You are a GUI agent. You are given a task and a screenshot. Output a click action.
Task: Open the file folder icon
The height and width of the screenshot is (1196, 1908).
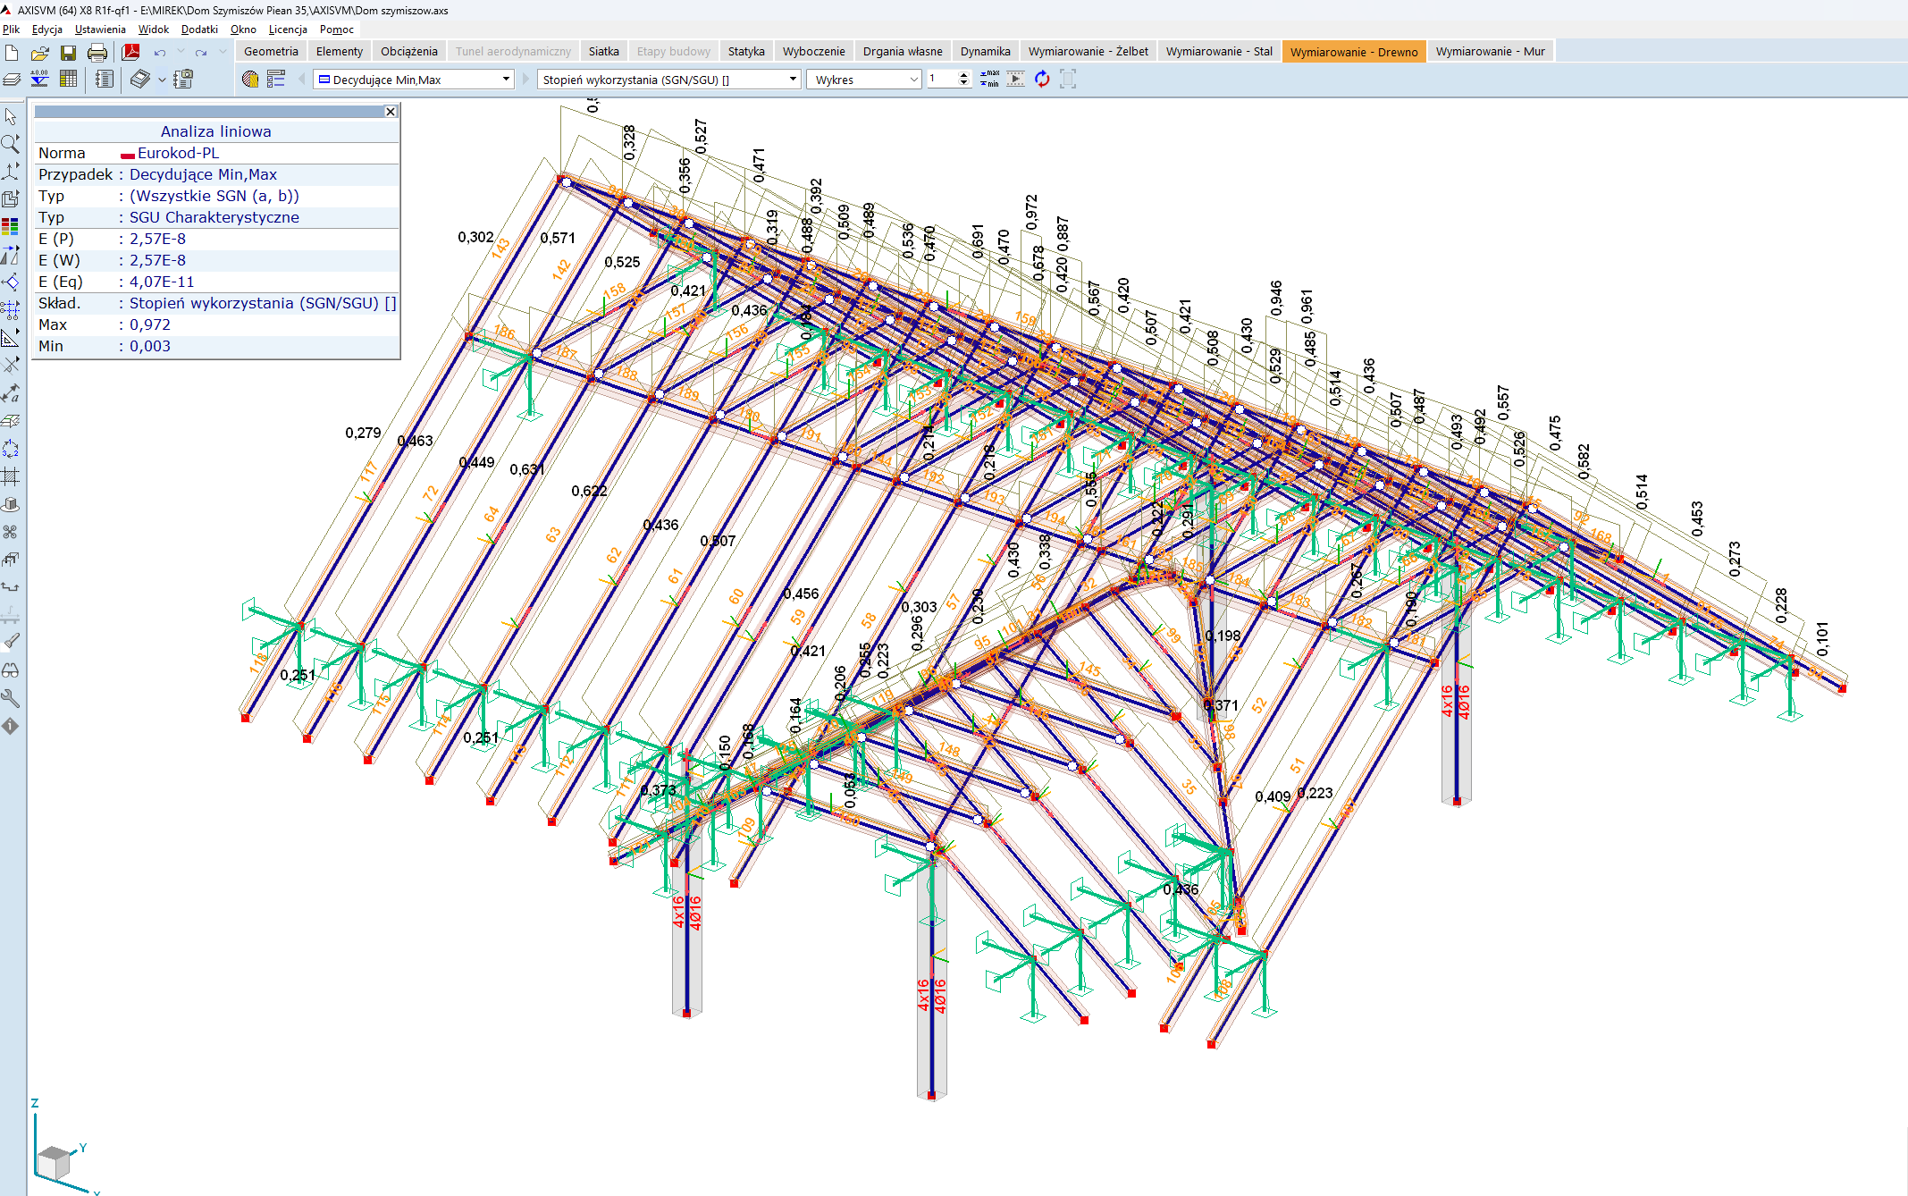click(x=39, y=53)
